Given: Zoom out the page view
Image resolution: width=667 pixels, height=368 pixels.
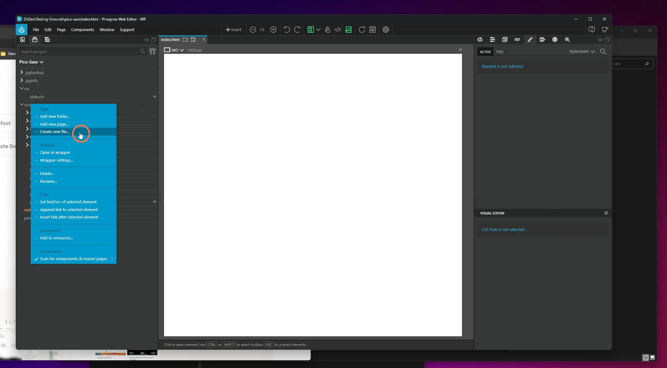Looking at the screenshot, I should (x=253, y=30).
